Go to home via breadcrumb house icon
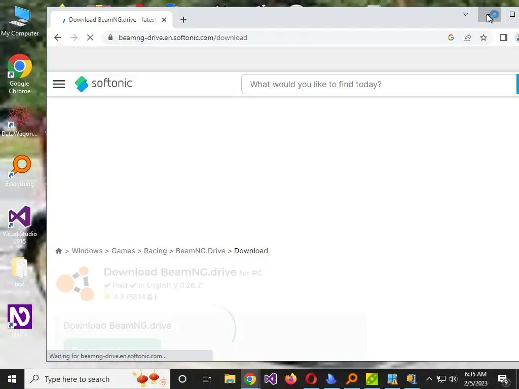Viewport: 519px width, 389px height. (x=59, y=251)
